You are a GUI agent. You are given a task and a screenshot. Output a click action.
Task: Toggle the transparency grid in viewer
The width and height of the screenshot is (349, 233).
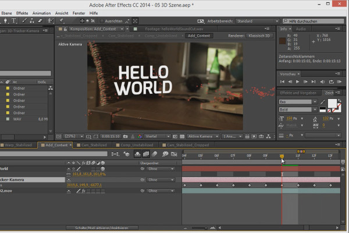click(182, 136)
